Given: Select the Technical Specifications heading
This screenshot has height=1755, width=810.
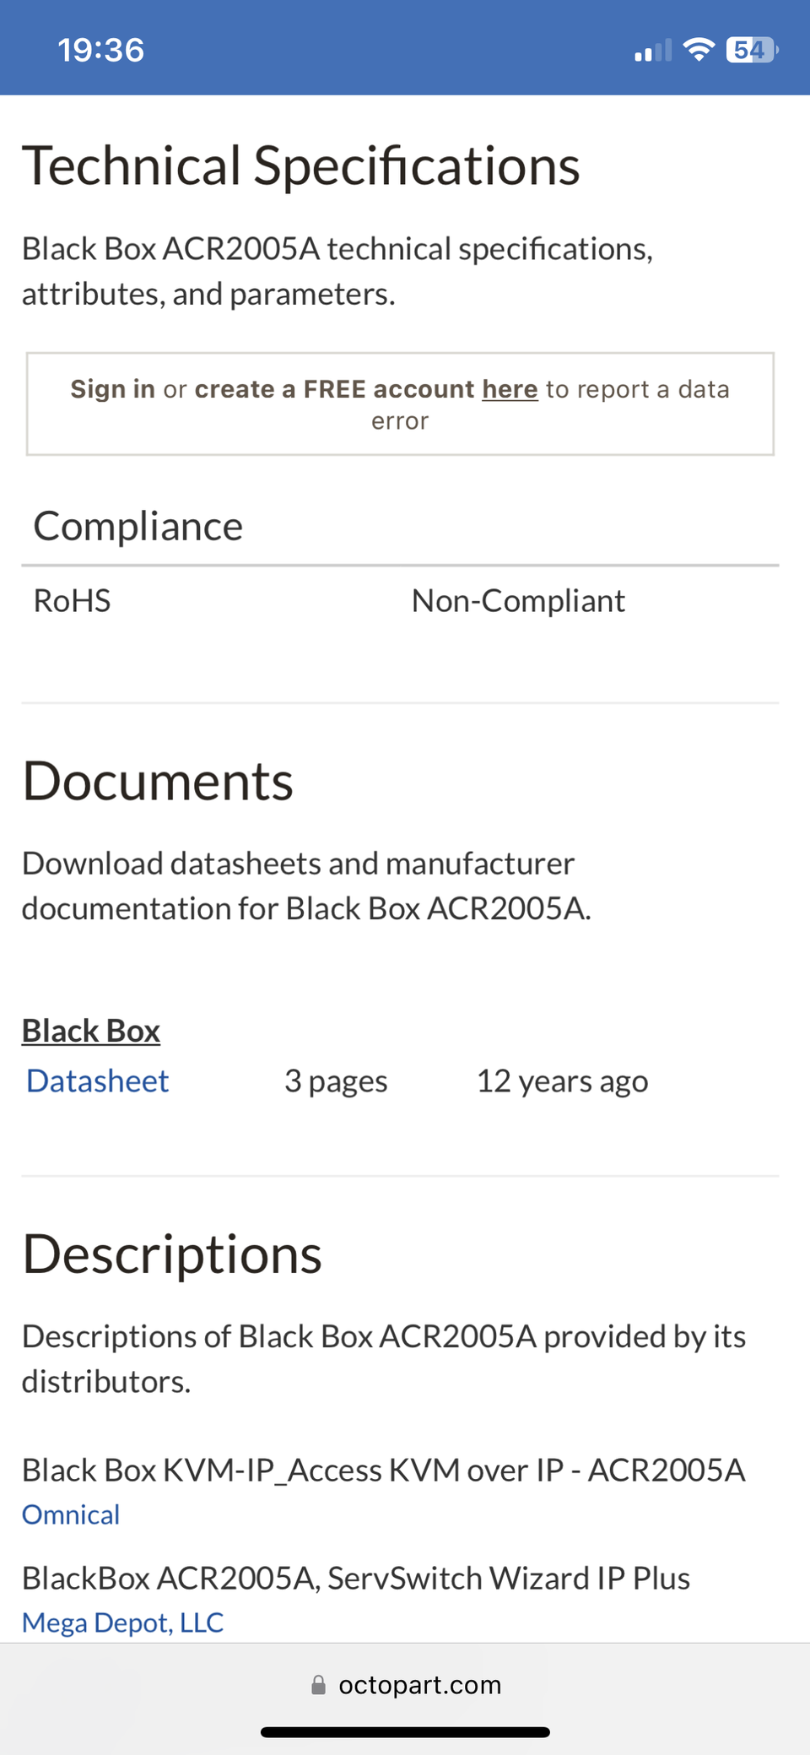Looking at the screenshot, I should tap(301, 165).
